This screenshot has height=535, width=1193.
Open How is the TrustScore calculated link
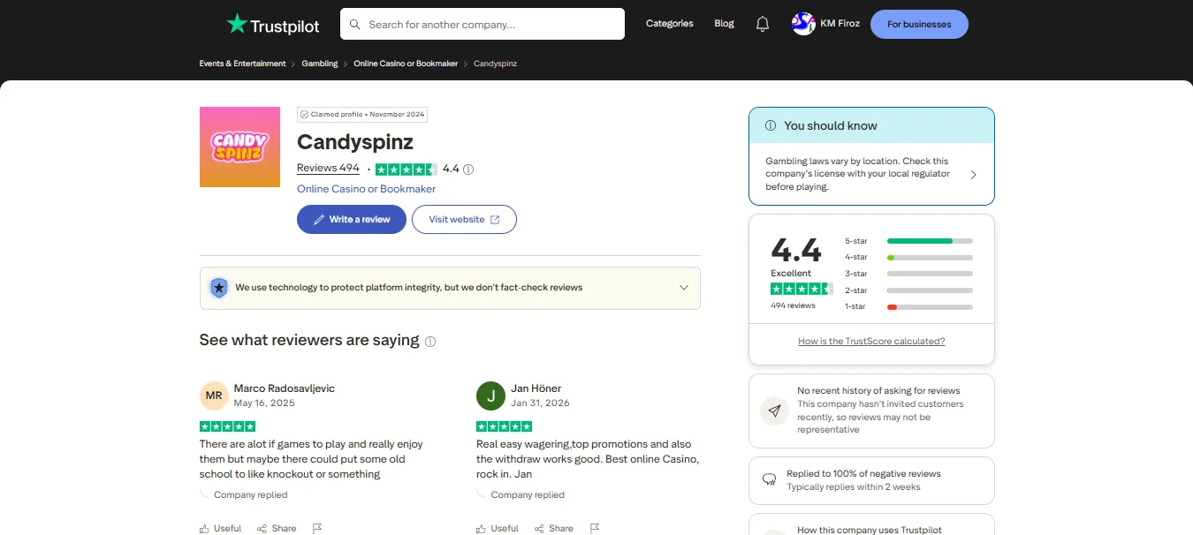tap(871, 342)
